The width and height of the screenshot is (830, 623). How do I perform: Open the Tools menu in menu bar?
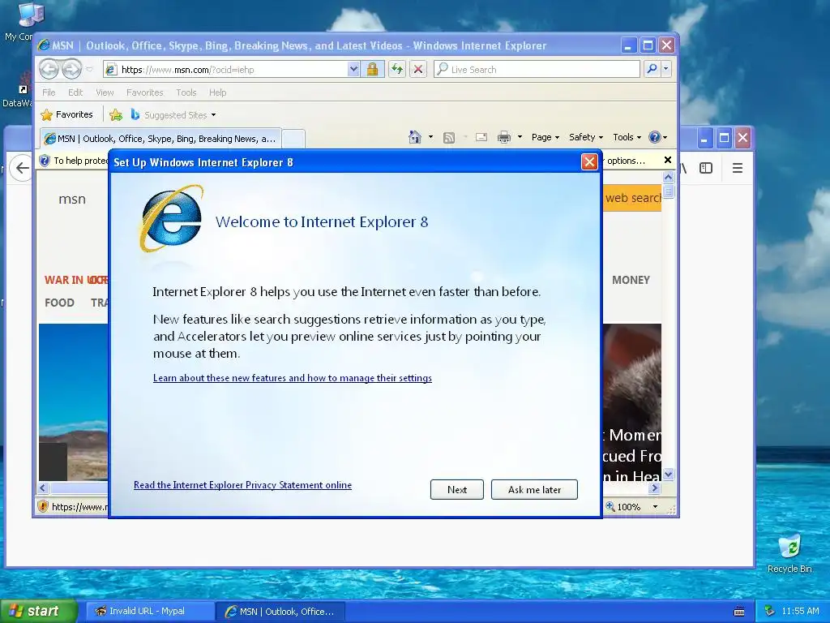tap(186, 92)
